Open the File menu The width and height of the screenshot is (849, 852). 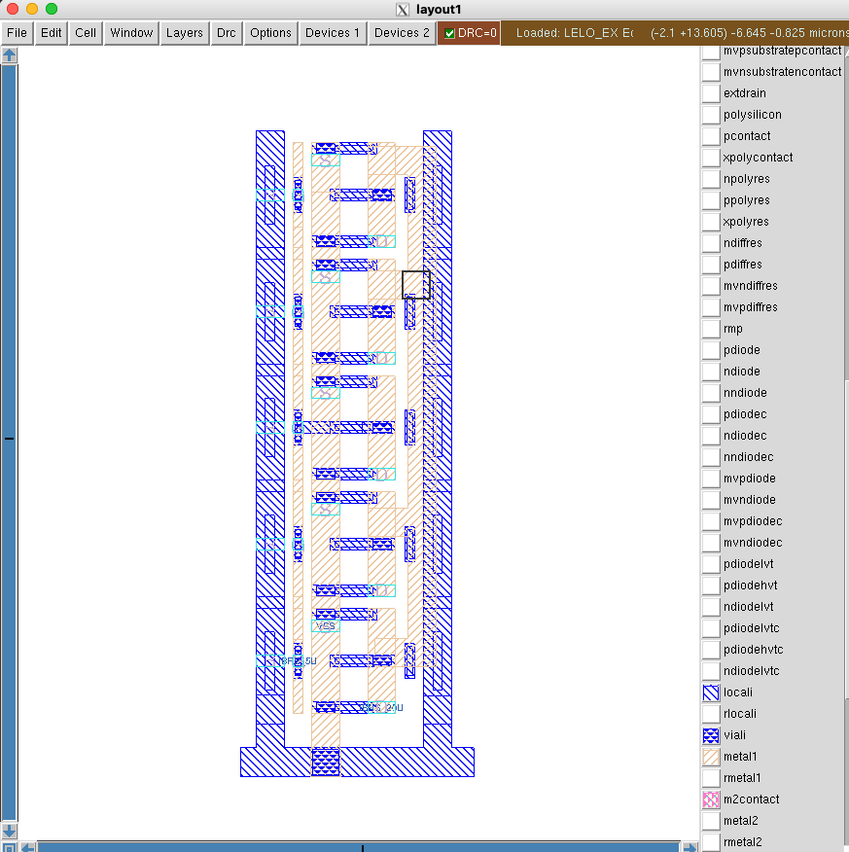pyautogui.click(x=17, y=33)
